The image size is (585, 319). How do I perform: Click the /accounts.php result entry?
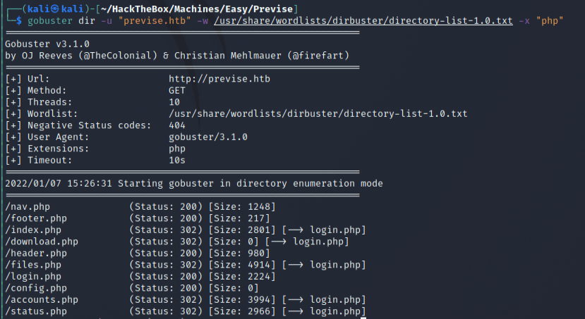(x=42, y=299)
